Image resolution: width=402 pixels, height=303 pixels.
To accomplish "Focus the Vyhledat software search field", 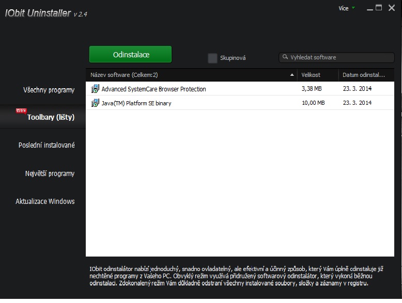I will [x=336, y=57].
